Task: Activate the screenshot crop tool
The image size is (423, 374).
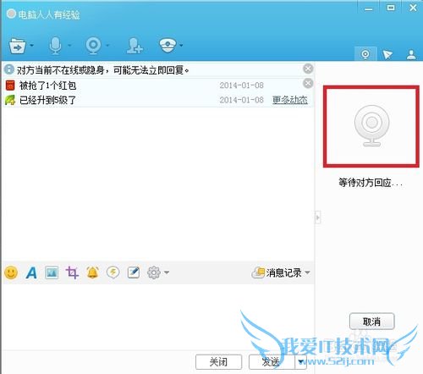Action: click(72, 272)
